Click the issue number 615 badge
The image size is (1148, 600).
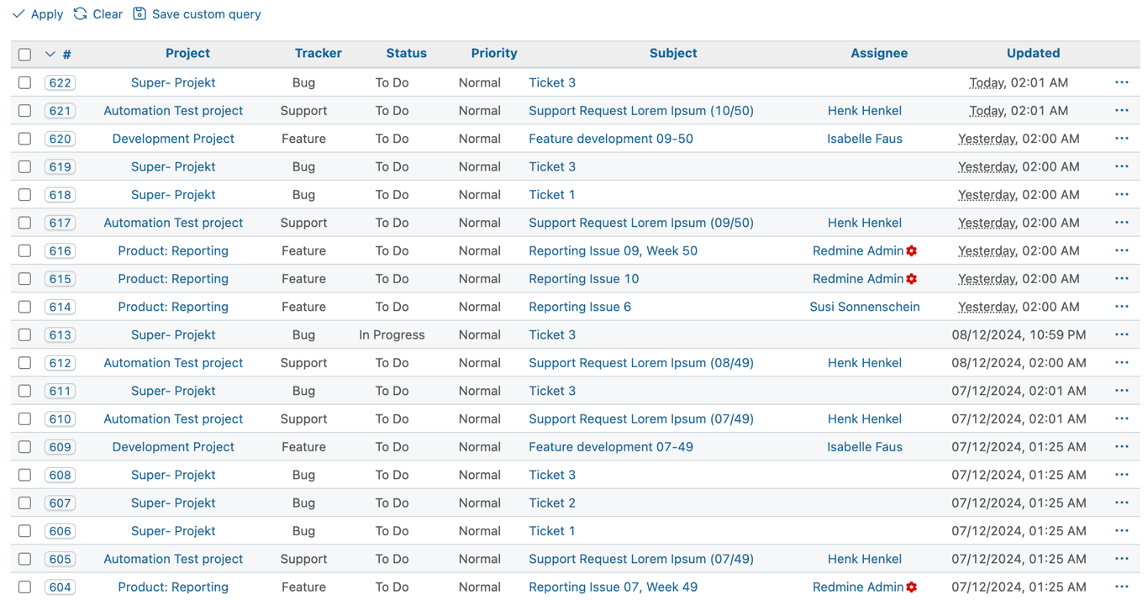click(x=60, y=278)
